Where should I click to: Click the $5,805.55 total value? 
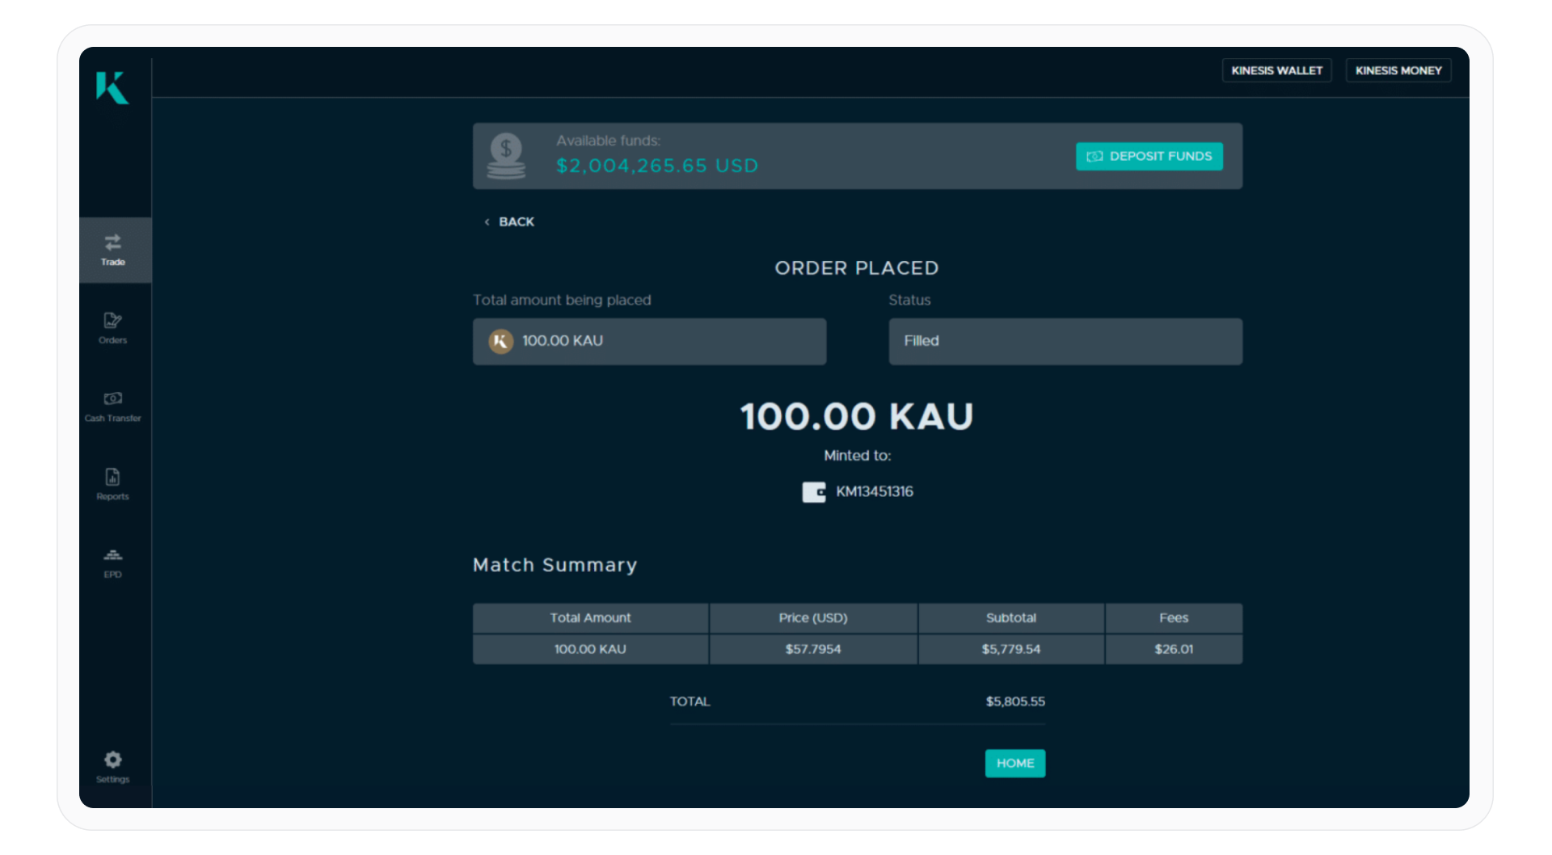[1015, 701]
